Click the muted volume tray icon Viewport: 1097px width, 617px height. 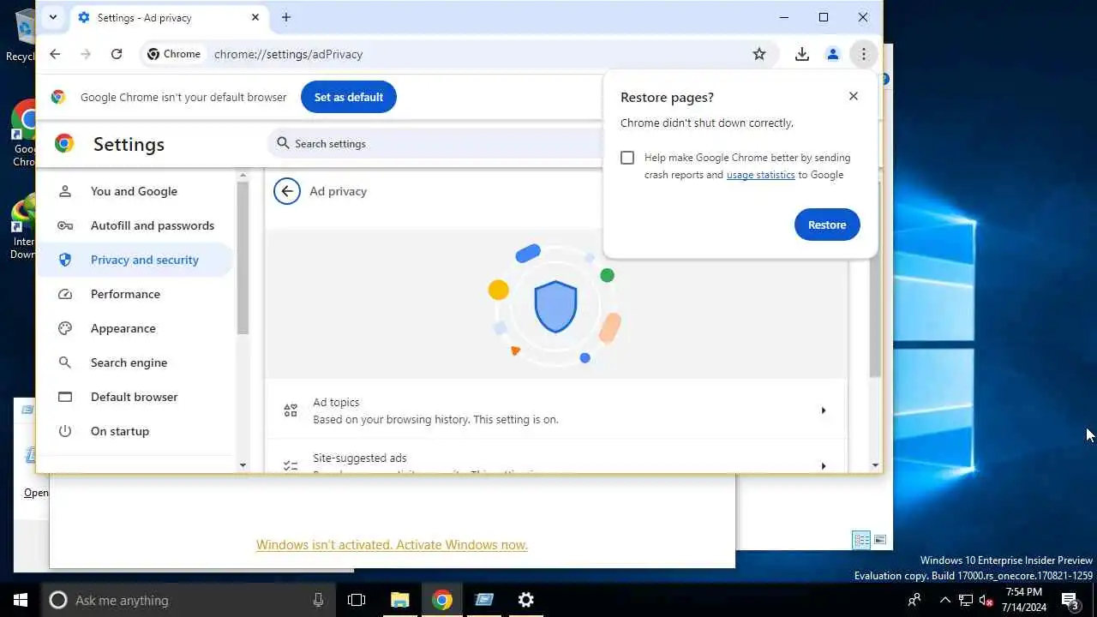click(x=986, y=600)
